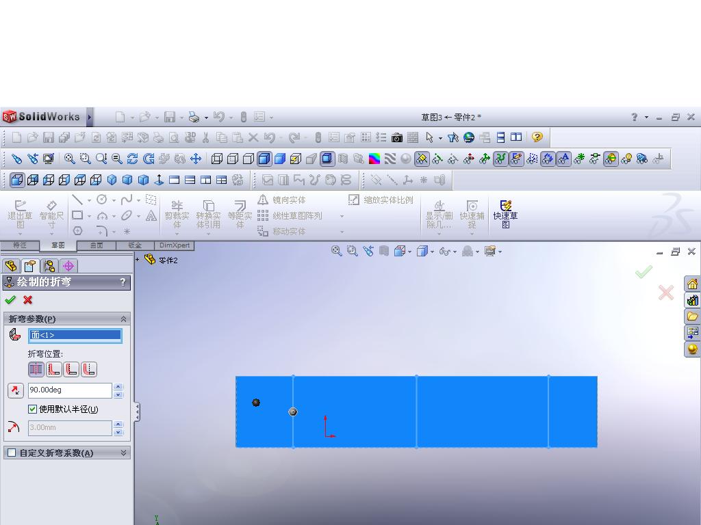Select Bend Outside position option
The height and width of the screenshot is (525, 701).
[x=88, y=369]
